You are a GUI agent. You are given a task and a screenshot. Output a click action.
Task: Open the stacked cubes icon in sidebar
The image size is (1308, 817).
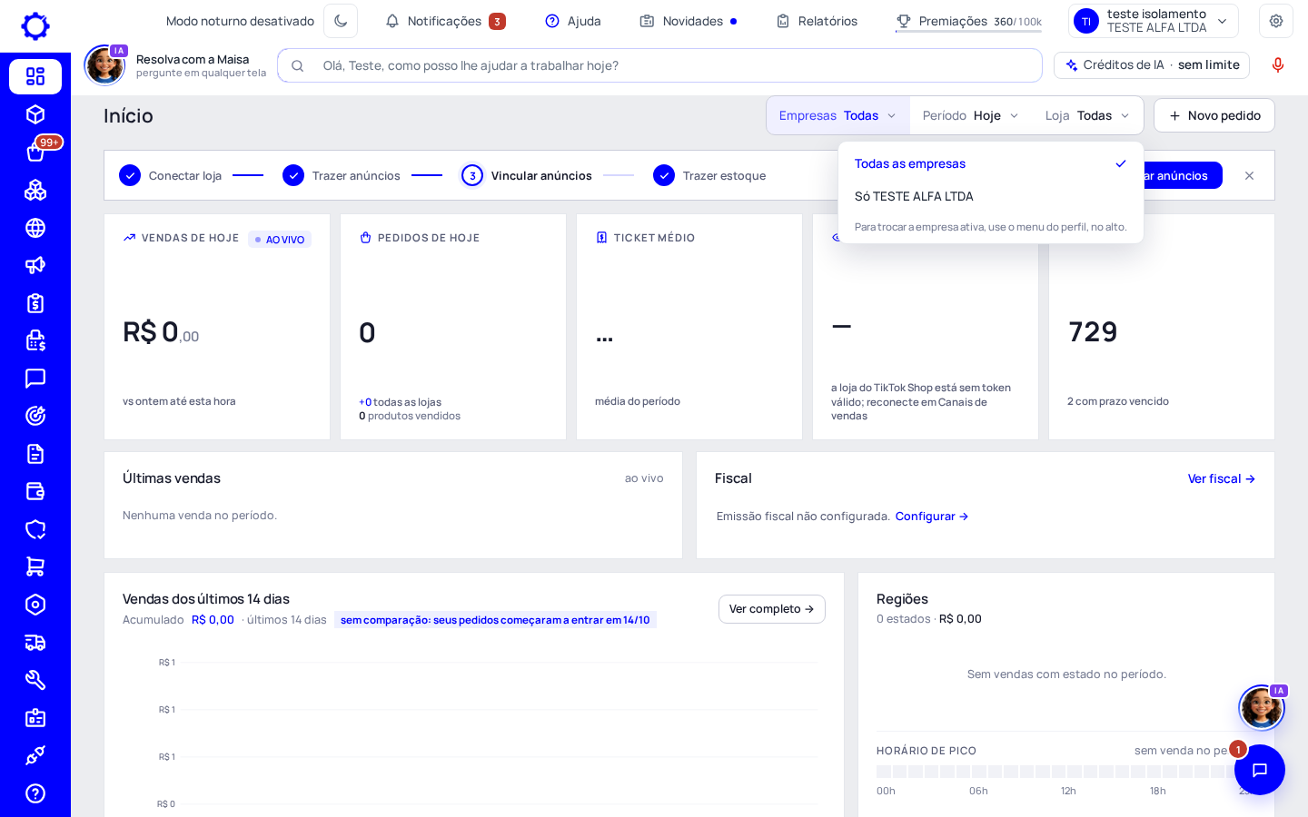(35, 190)
